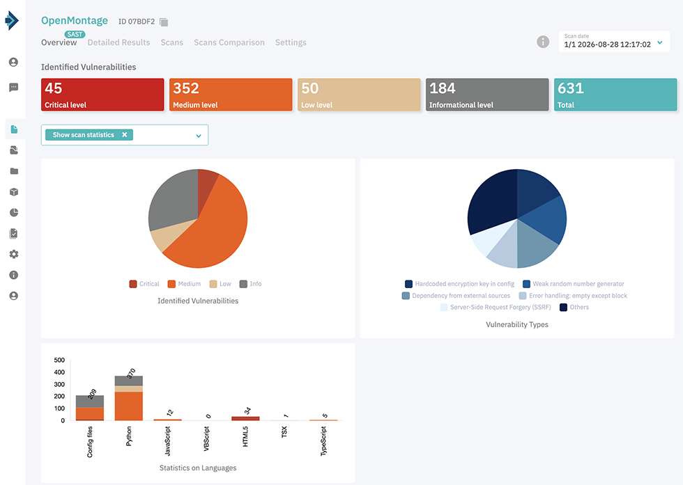Open the Scan date dropdown
Image resolution: width=683 pixels, height=485 pixels.
coord(614,41)
